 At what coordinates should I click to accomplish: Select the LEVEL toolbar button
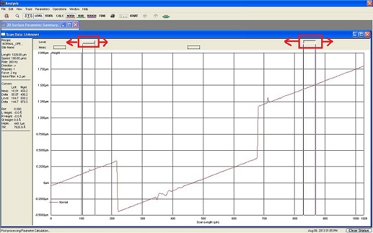(38, 16)
